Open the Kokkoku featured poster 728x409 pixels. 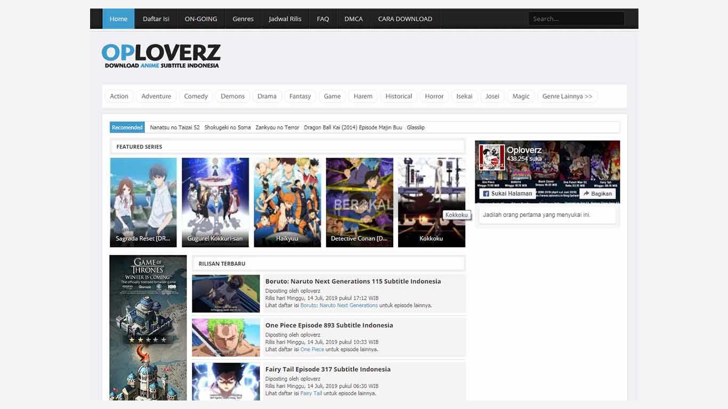[x=431, y=202]
